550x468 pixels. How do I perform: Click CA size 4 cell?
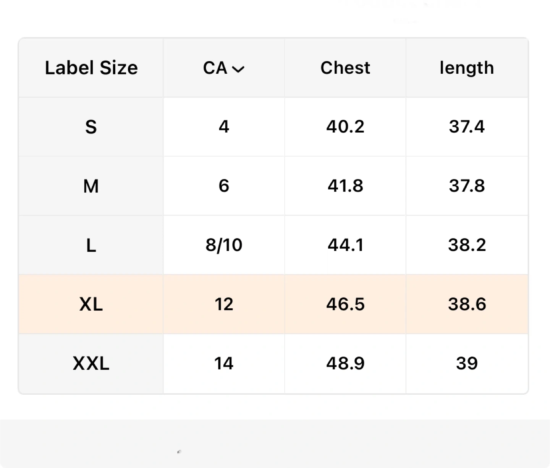coord(224,127)
